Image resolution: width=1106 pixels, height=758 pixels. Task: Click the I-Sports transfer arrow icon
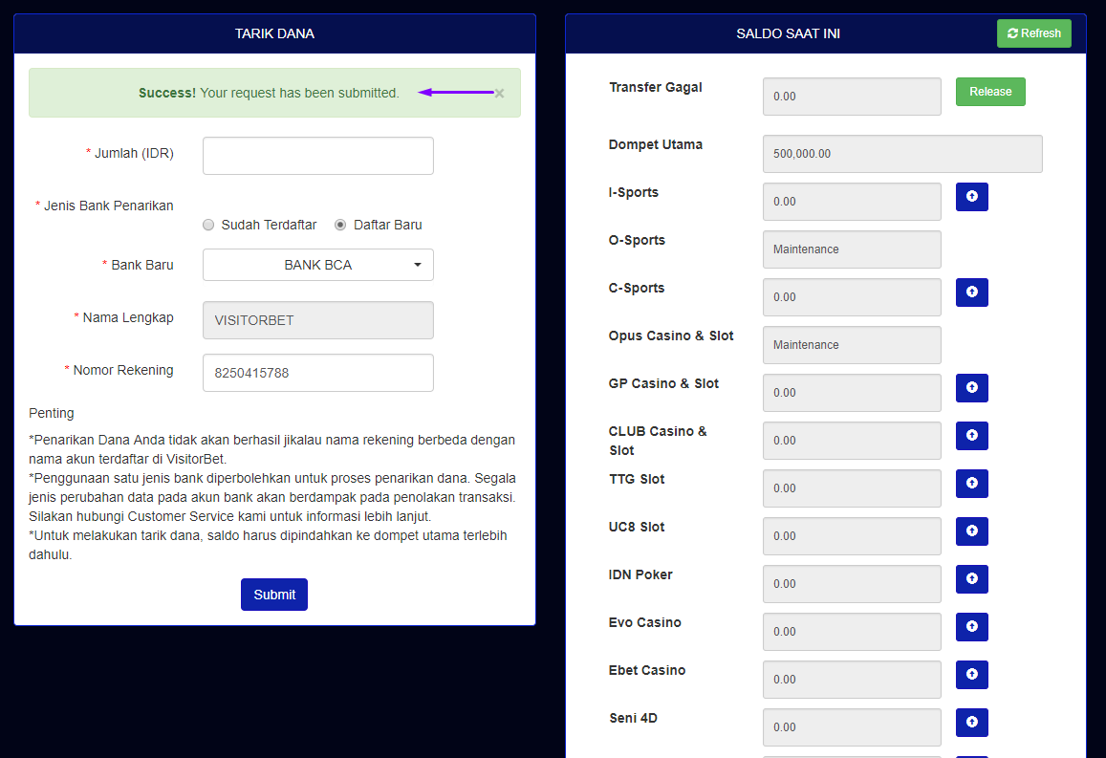tap(971, 197)
